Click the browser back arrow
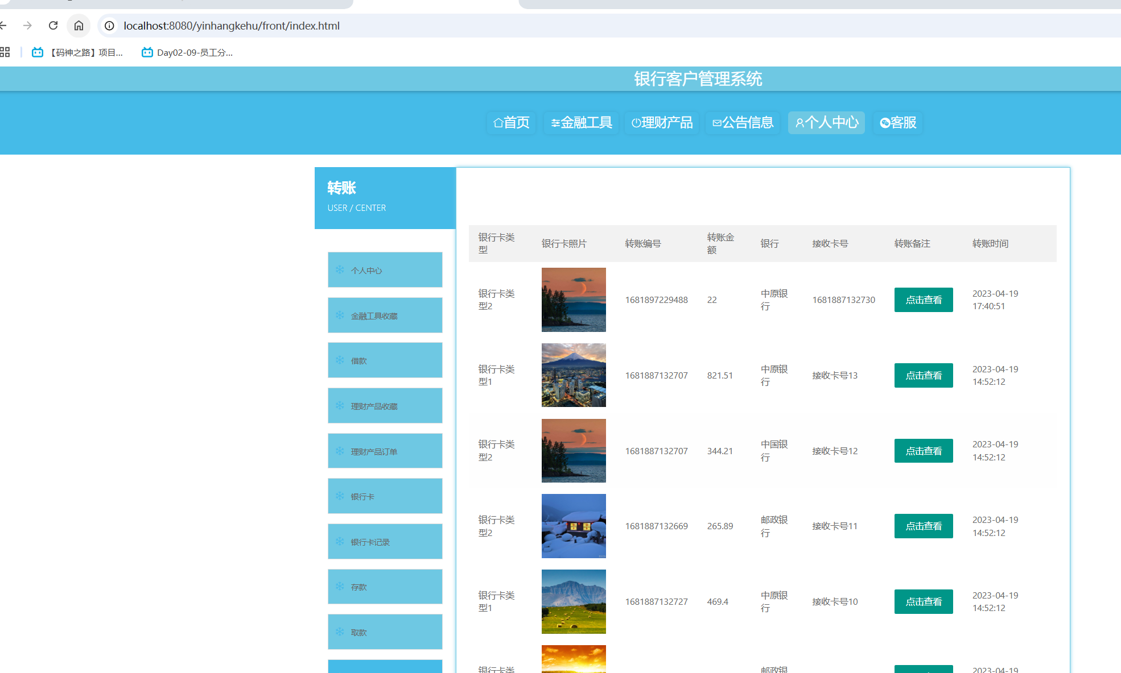 click(x=3, y=26)
